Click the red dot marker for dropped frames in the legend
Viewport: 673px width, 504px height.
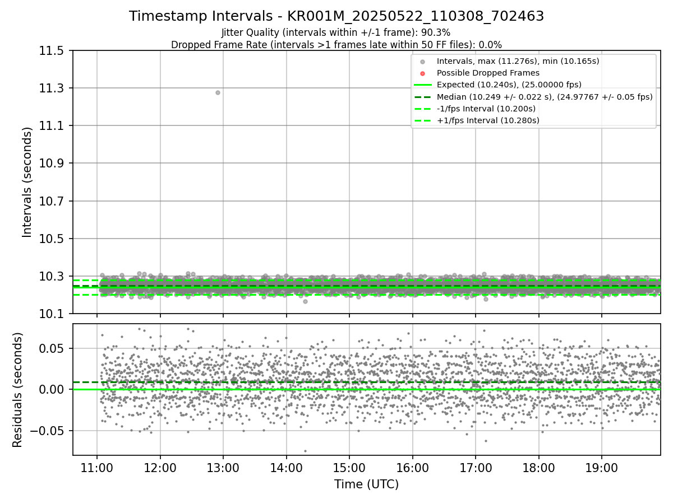click(422, 73)
